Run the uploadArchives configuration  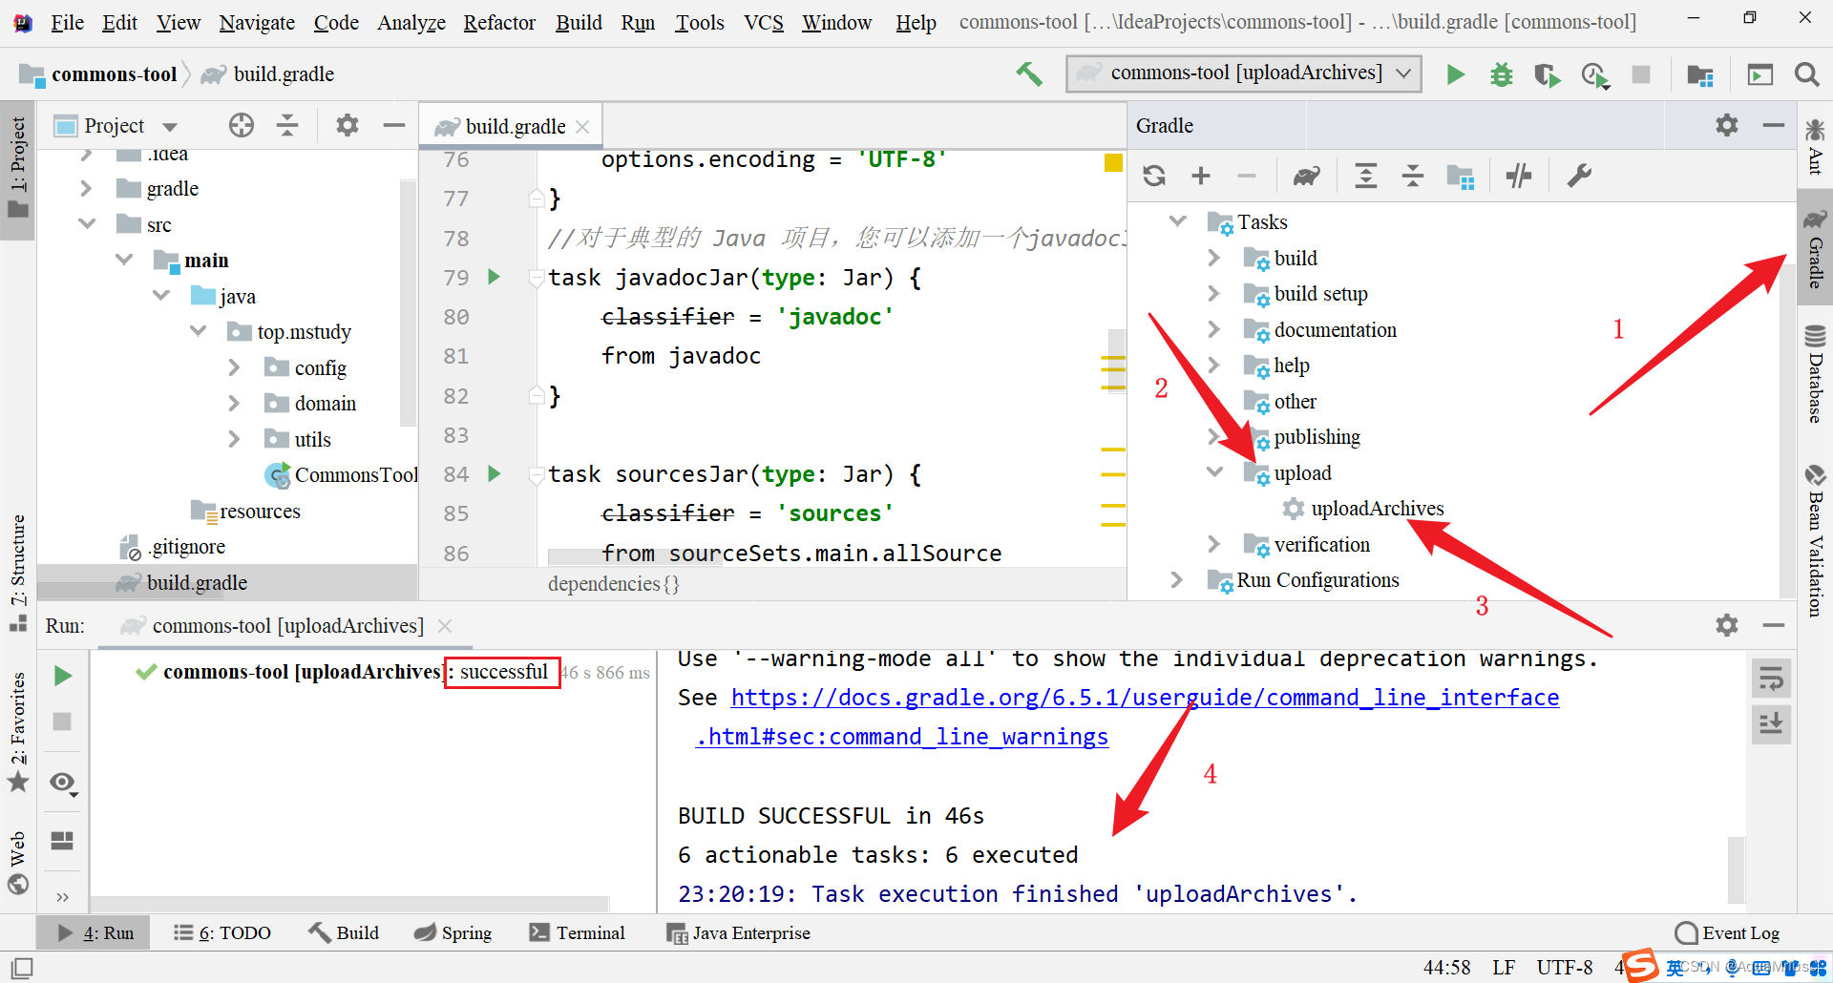[x=1455, y=73]
